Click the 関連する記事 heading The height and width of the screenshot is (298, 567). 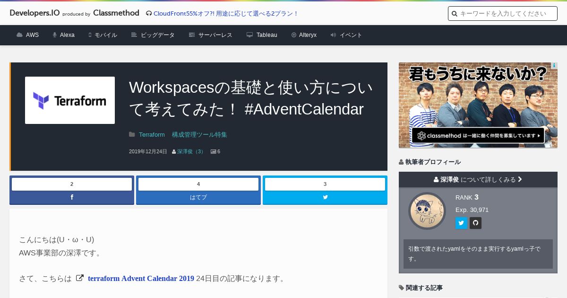click(x=421, y=288)
